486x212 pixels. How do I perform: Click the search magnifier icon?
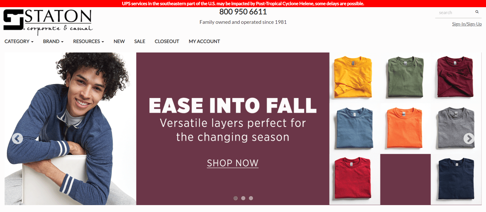pyautogui.click(x=477, y=12)
